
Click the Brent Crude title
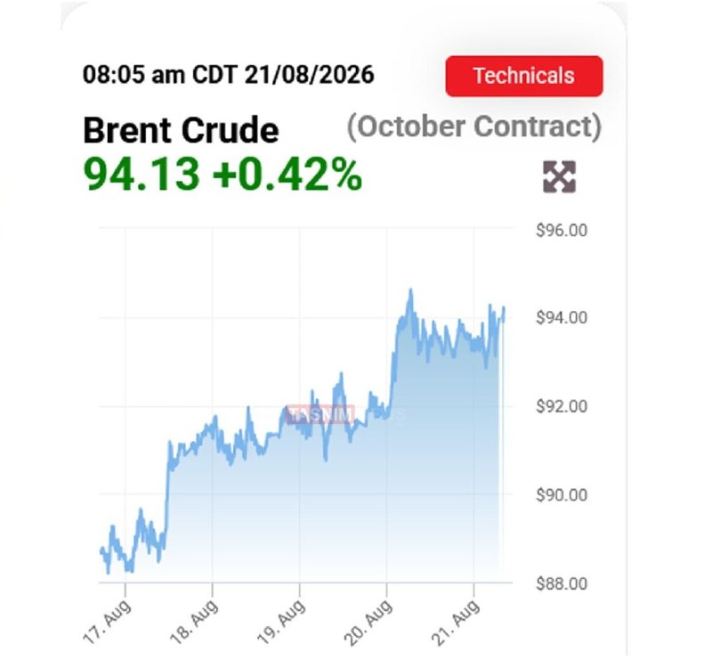[x=181, y=130]
